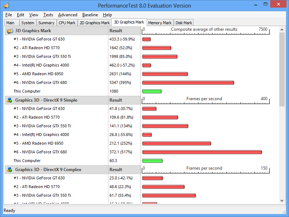This screenshot has height=217, width=289.
Task: Open the File menu
Action: click(x=9, y=15)
